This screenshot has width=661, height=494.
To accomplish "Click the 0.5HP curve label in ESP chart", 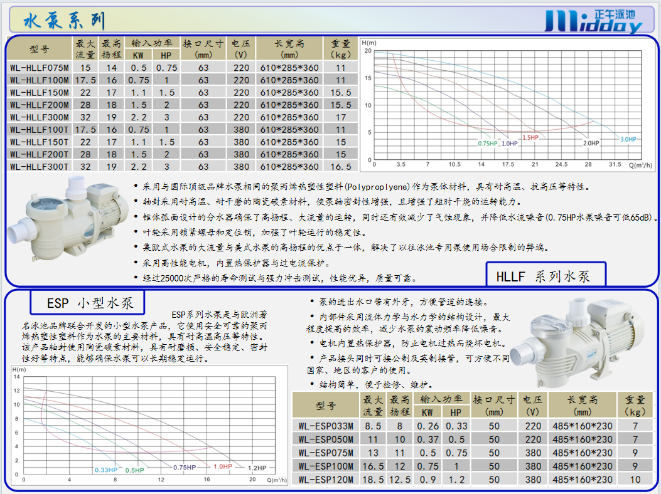I will 134,470.
